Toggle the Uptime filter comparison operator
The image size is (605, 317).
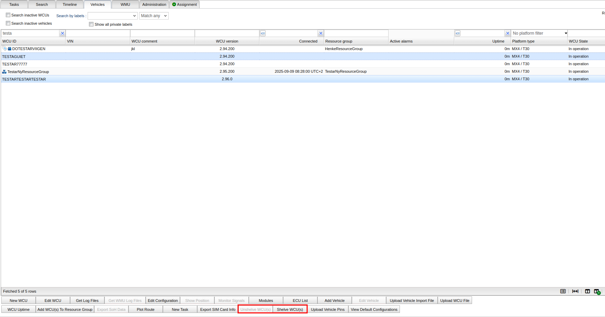tap(458, 33)
